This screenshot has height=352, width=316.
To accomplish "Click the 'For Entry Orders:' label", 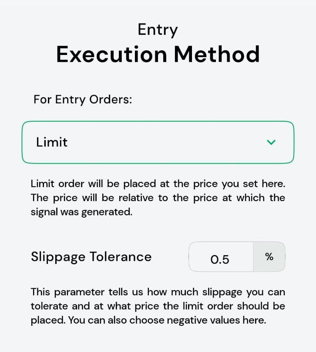I will pyautogui.click(x=83, y=99).
